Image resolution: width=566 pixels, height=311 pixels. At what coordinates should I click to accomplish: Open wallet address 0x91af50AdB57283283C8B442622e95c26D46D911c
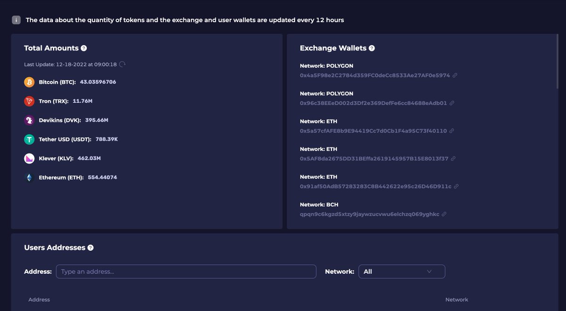376,187
